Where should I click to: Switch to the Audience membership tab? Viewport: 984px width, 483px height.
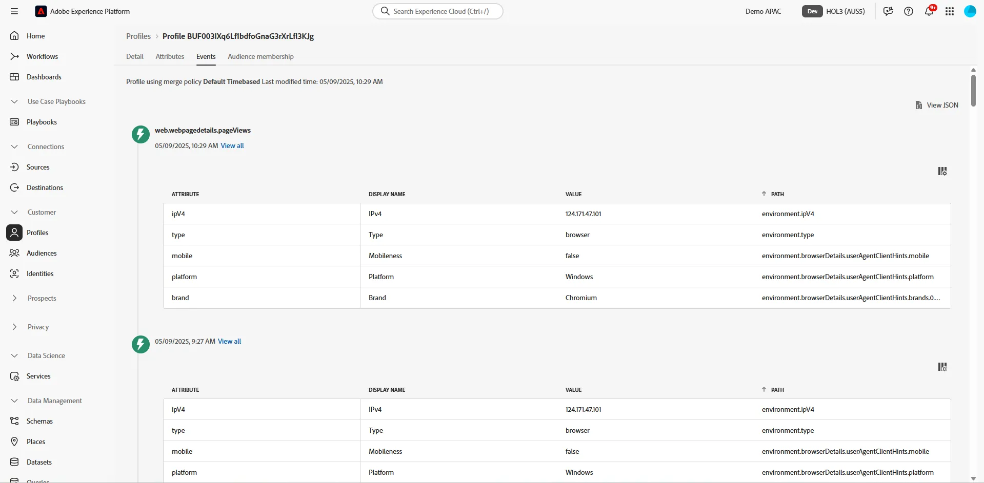point(260,56)
